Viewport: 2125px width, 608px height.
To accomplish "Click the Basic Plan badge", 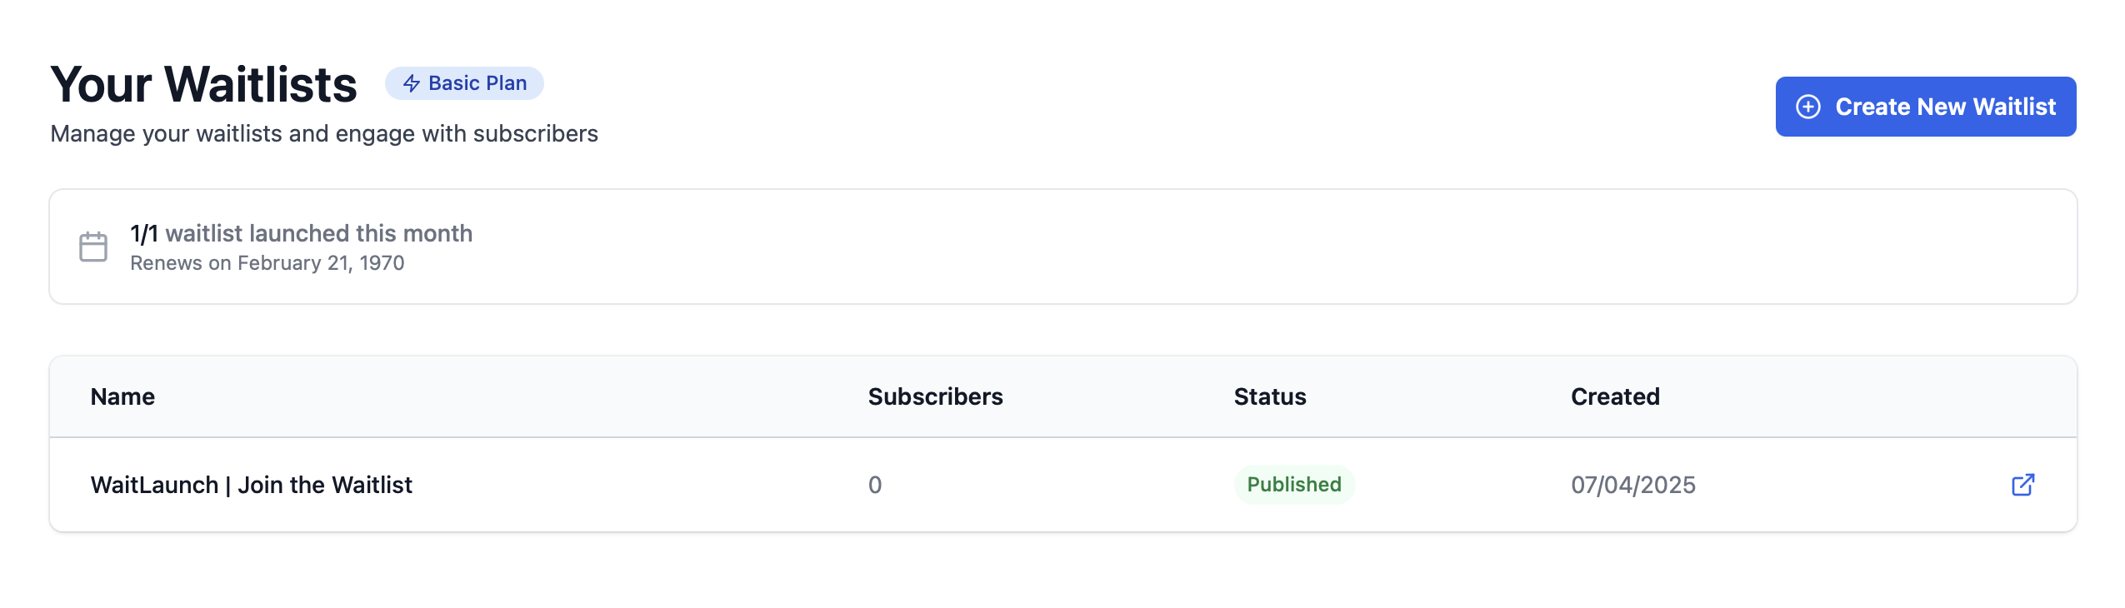I will tap(464, 83).
